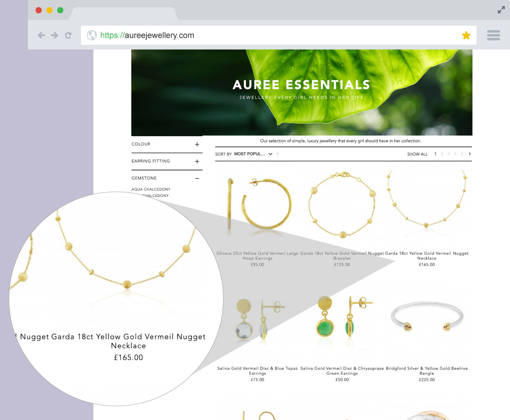
Task: Click the yellow minimize window button
Action: click(x=49, y=10)
